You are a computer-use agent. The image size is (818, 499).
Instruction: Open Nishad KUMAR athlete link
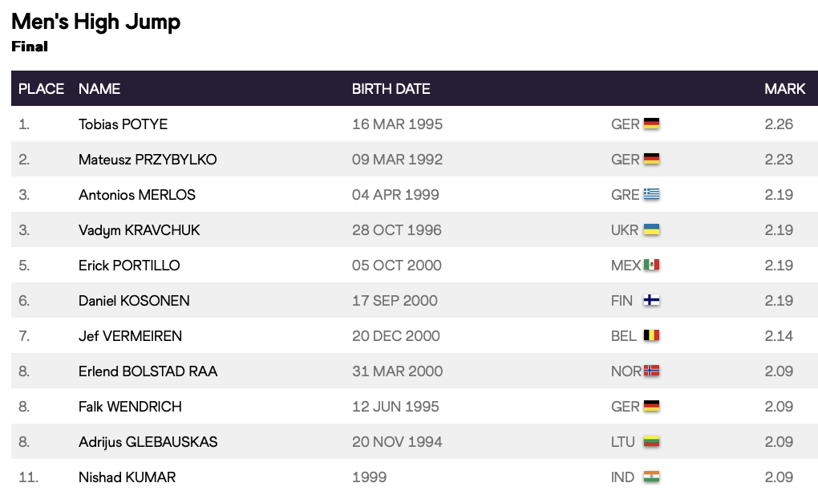point(127,477)
